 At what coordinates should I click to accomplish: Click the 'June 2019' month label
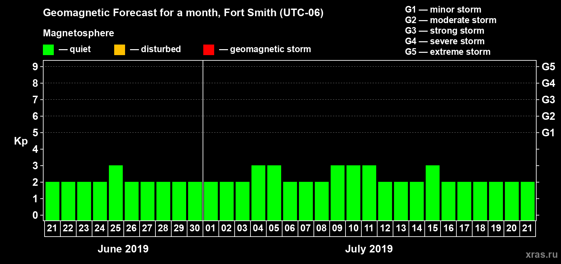click(x=123, y=249)
